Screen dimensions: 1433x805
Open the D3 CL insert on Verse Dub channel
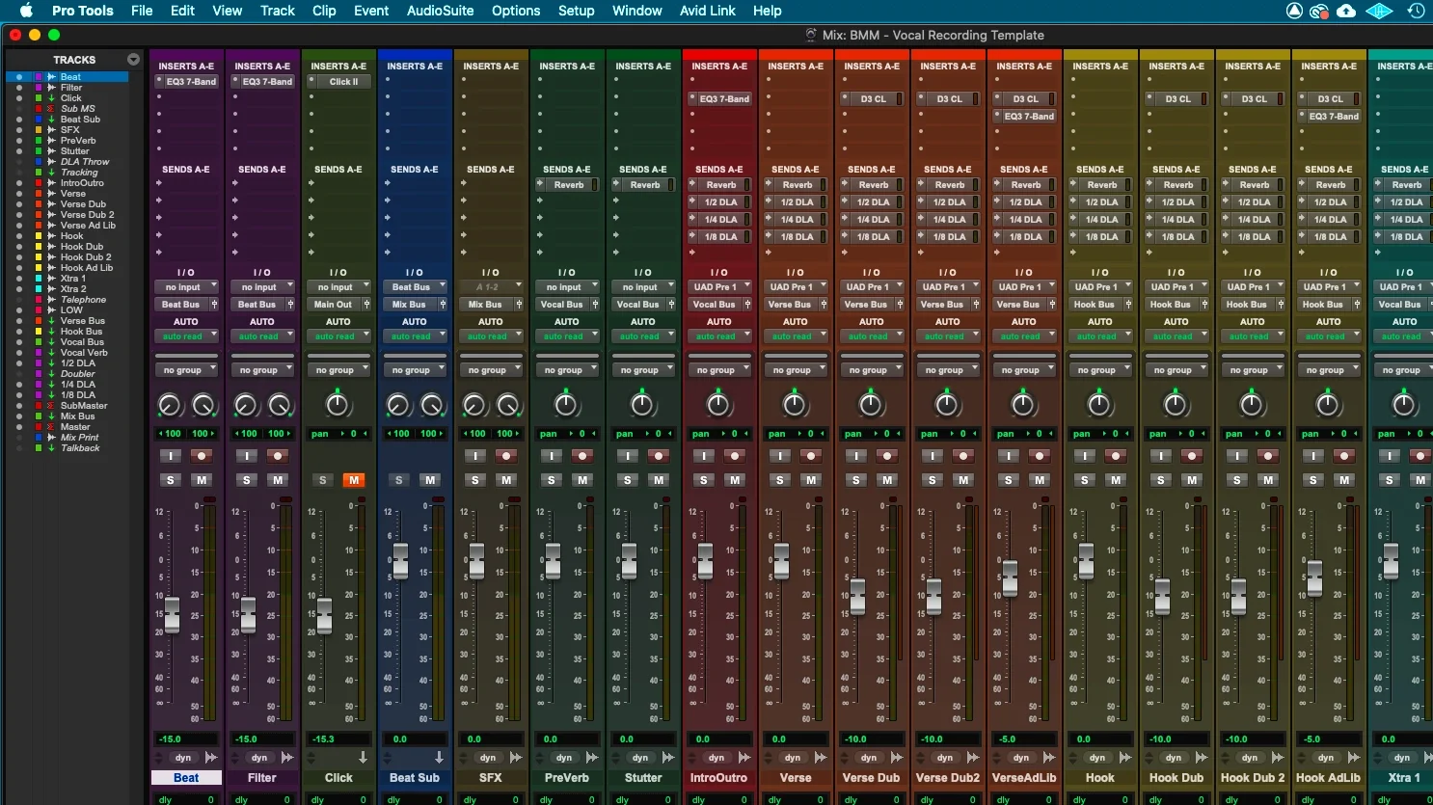coord(873,99)
